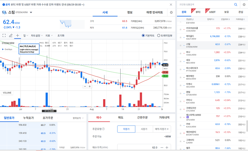This screenshot has height=151, width=248.
Task: Open the 마켓 인사이트 tab
Action: tap(154, 12)
